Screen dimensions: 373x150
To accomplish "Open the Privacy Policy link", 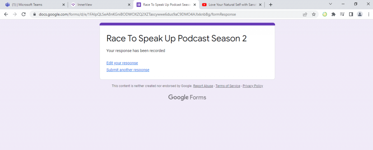I will (x=253, y=86).
